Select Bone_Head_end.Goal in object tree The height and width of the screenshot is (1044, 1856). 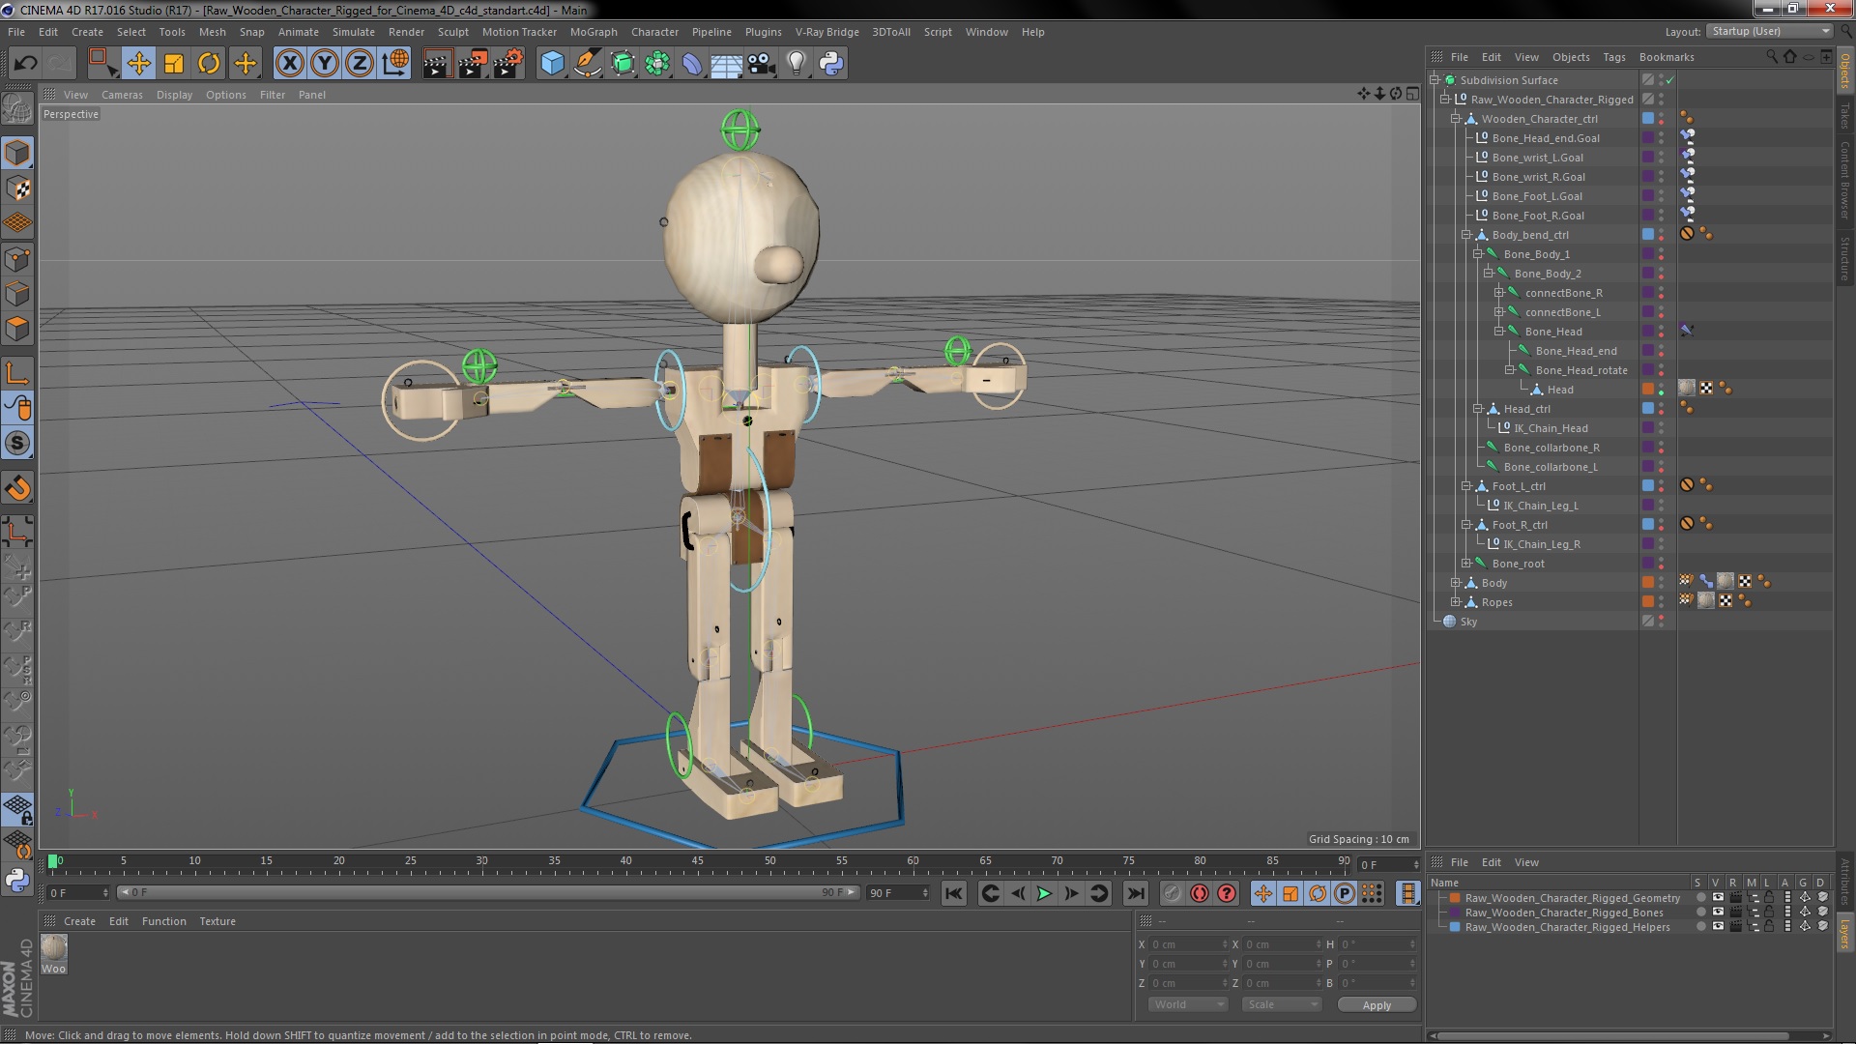coord(1545,138)
